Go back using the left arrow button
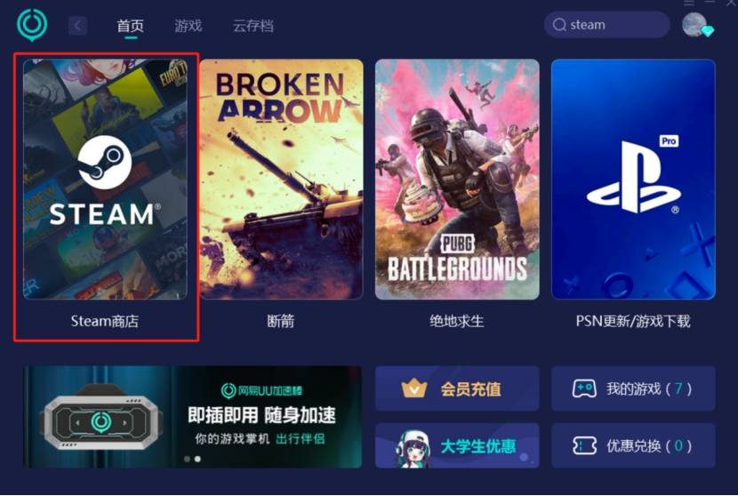 77,26
